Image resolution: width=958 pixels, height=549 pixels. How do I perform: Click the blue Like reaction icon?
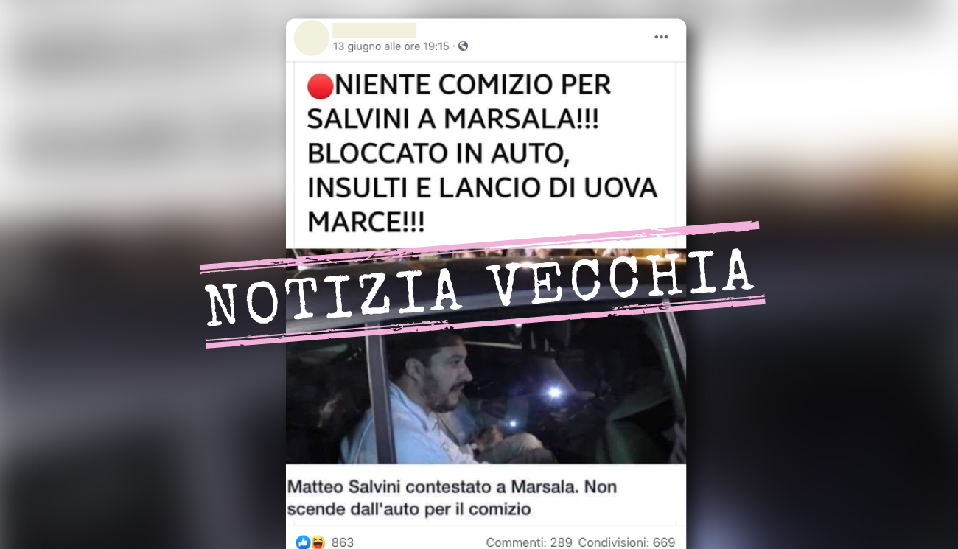point(303,542)
